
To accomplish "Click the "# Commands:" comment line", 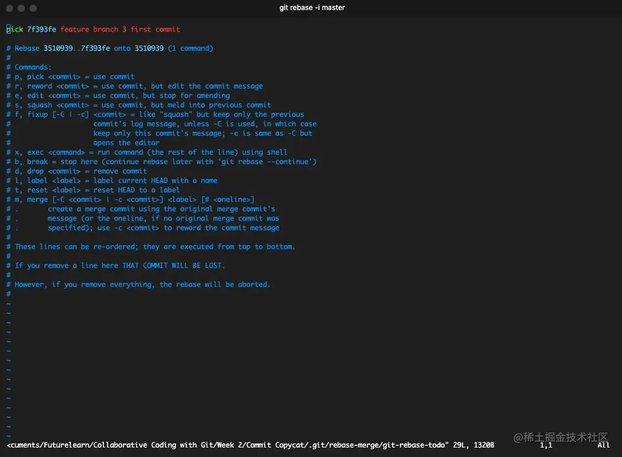I will coord(29,67).
